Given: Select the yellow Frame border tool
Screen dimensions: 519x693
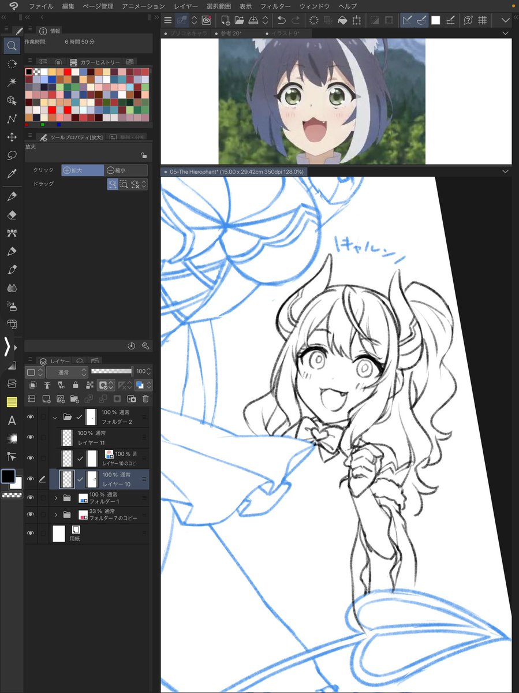Looking at the screenshot, I should click(x=12, y=402).
